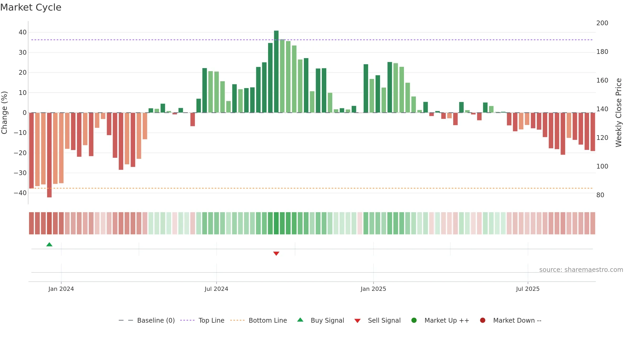Click the green buy signal triangle marker
632x355 pixels.
click(49, 245)
